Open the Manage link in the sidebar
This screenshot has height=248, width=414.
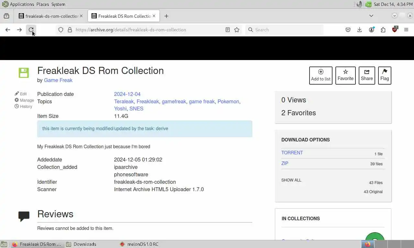click(x=24, y=100)
